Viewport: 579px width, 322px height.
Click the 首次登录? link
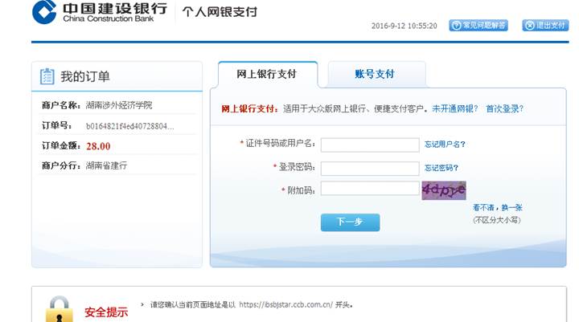(x=504, y=109)
